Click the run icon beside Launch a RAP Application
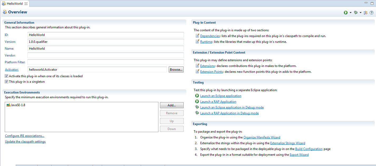The width and height of the screenshot is (376, 166). coord(197,101)
